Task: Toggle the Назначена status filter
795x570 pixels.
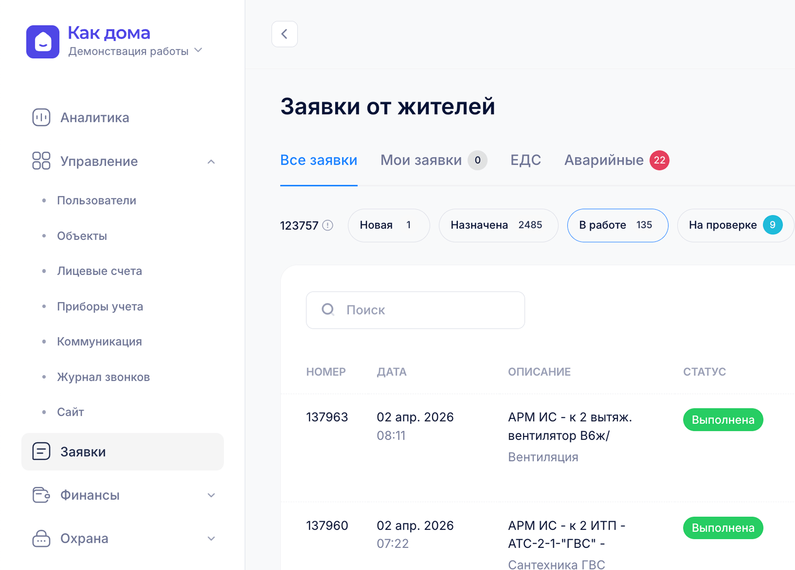Action: coord(498,225)
